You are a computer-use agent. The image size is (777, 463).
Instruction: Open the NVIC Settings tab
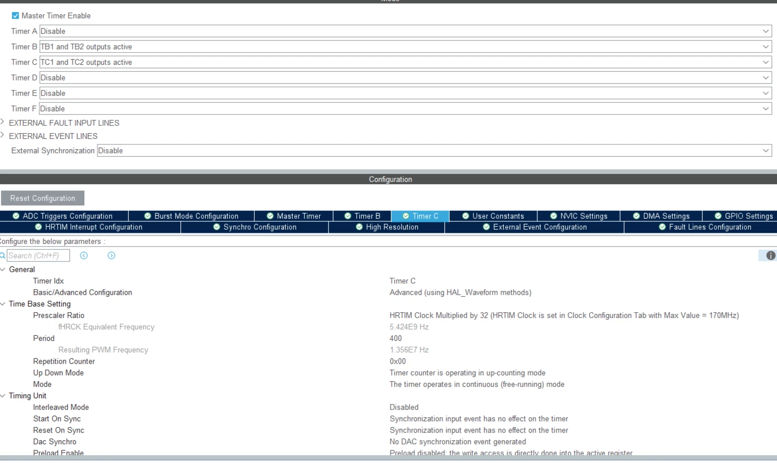[x=579, y=216]
